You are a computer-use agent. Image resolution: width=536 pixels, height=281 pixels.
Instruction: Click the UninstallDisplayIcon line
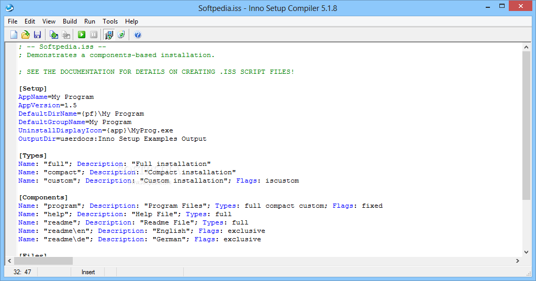pos(96,130)
